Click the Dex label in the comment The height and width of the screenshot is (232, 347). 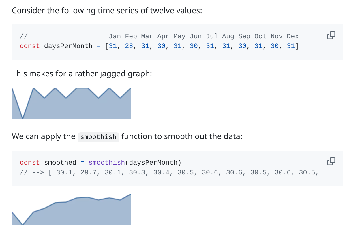click(x=293, y=36)
